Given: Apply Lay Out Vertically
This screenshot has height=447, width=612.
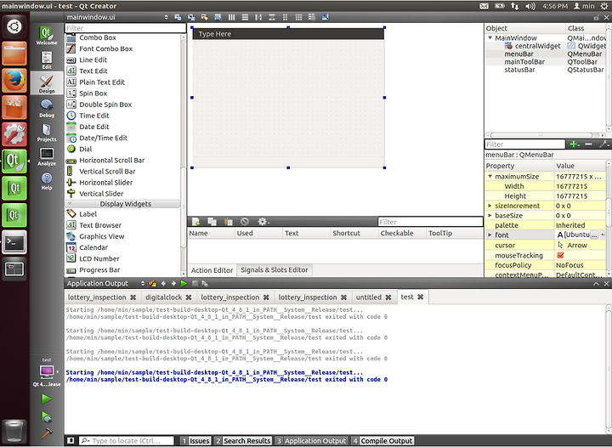Looking at the screenshot, I should click(x=245, y=17).
